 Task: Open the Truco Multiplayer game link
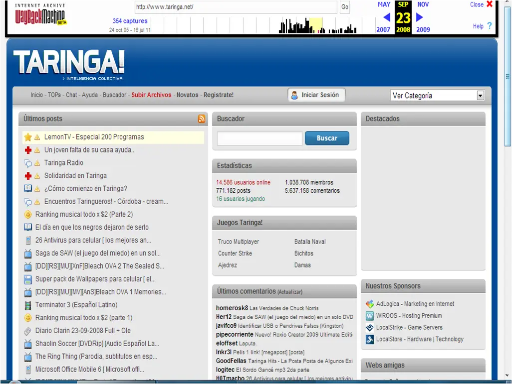[239, 242]
